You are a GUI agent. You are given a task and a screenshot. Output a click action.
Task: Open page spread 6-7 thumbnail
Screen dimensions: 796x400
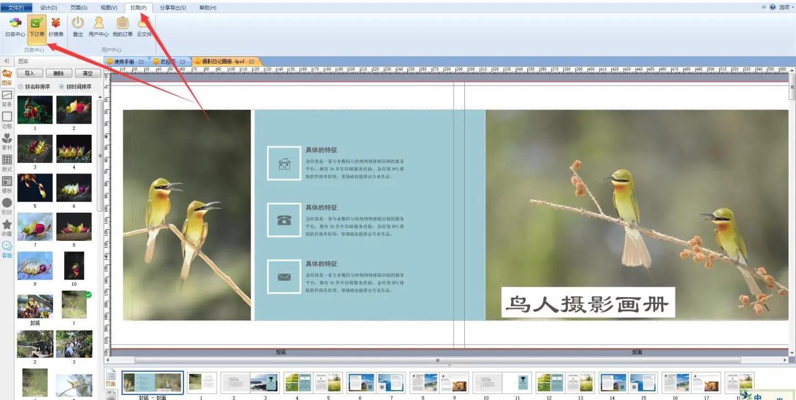[x=375, y=382]
